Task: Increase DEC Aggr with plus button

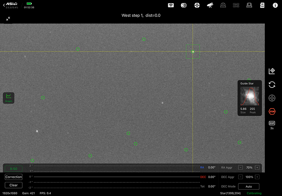Action: pos(257,177)
